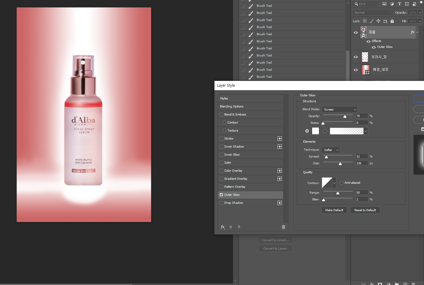Click the Jitter value field
This screenshot has width=424, height=285.
click(x=362, y=199)
